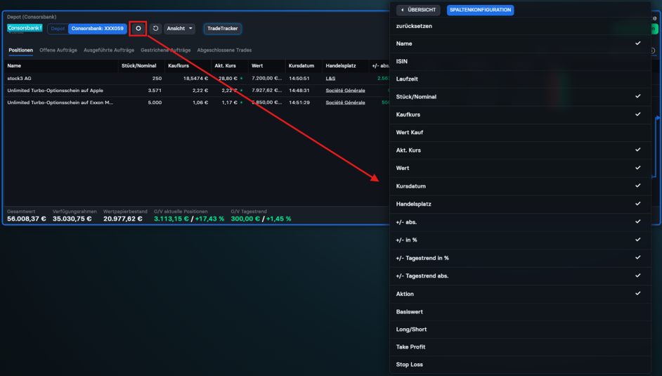Click Société Générale link in Exxon row
This screenshot has height=376, width=662.
(345, 103)
